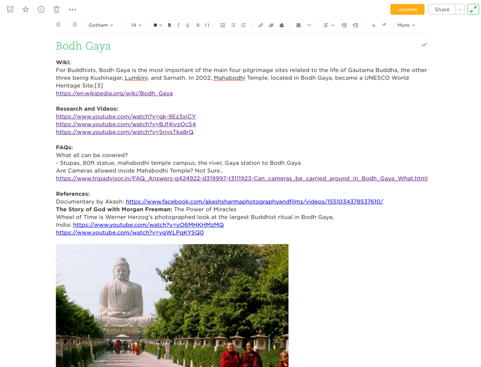This screenshot has width=481, height=367.
Task: Add note to shortcuts with star icon
Action: [x=26, y=9]
